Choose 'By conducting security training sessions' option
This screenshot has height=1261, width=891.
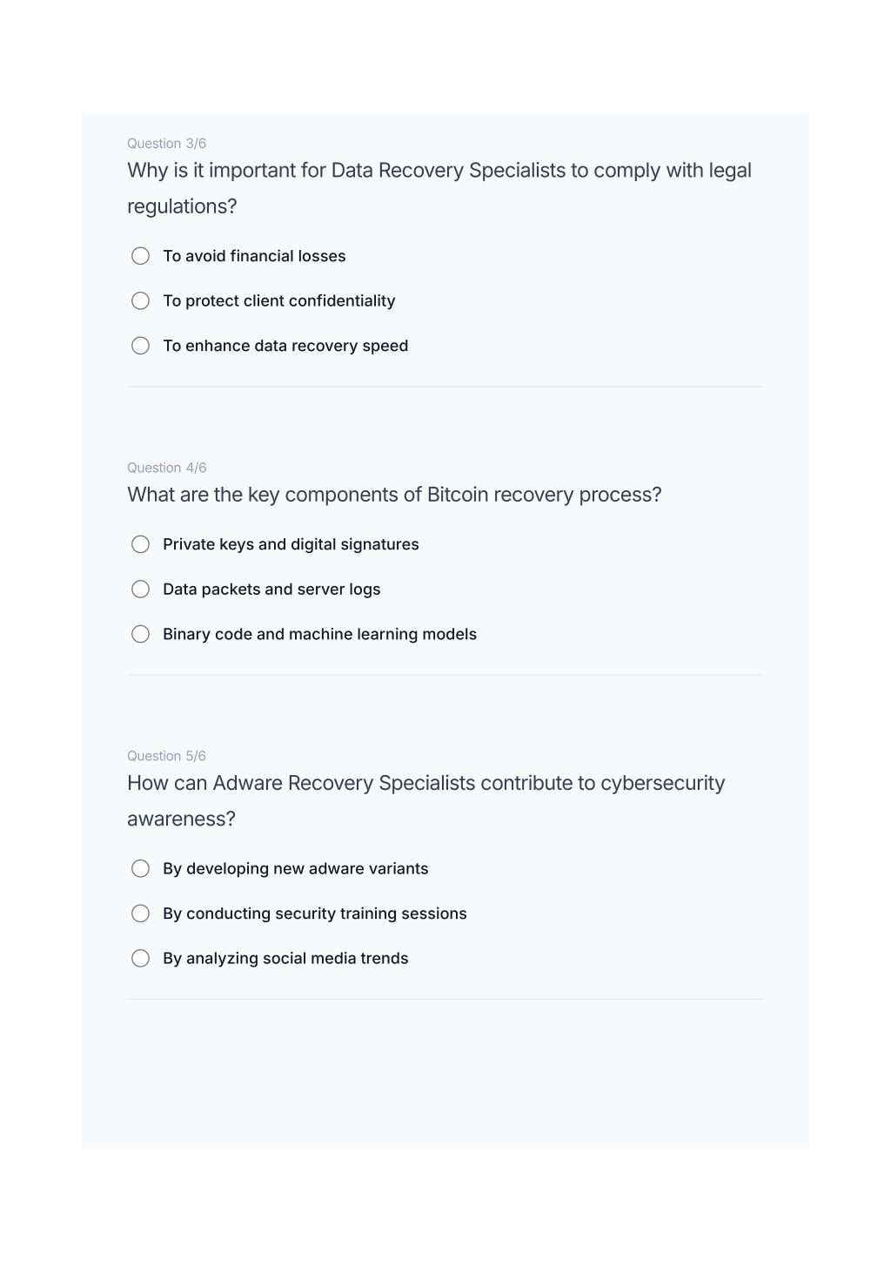point(140,914)
